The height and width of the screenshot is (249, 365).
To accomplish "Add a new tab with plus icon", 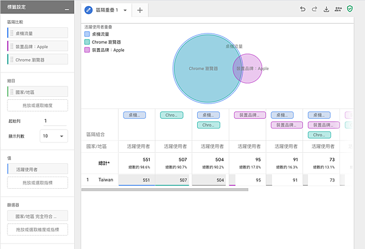I will pyautogui.click(x=140, y=10).
